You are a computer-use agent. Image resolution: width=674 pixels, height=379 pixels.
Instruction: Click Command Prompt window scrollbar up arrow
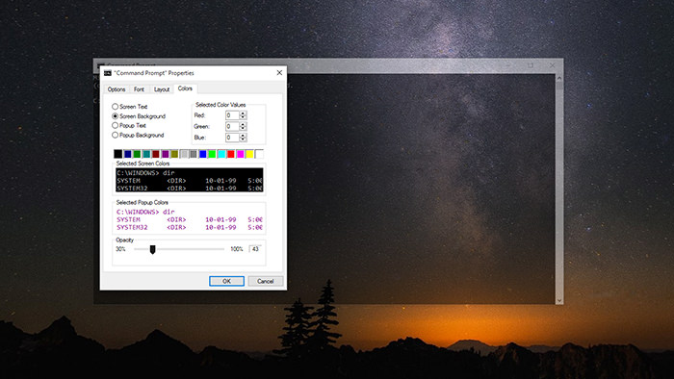point(558,79)
